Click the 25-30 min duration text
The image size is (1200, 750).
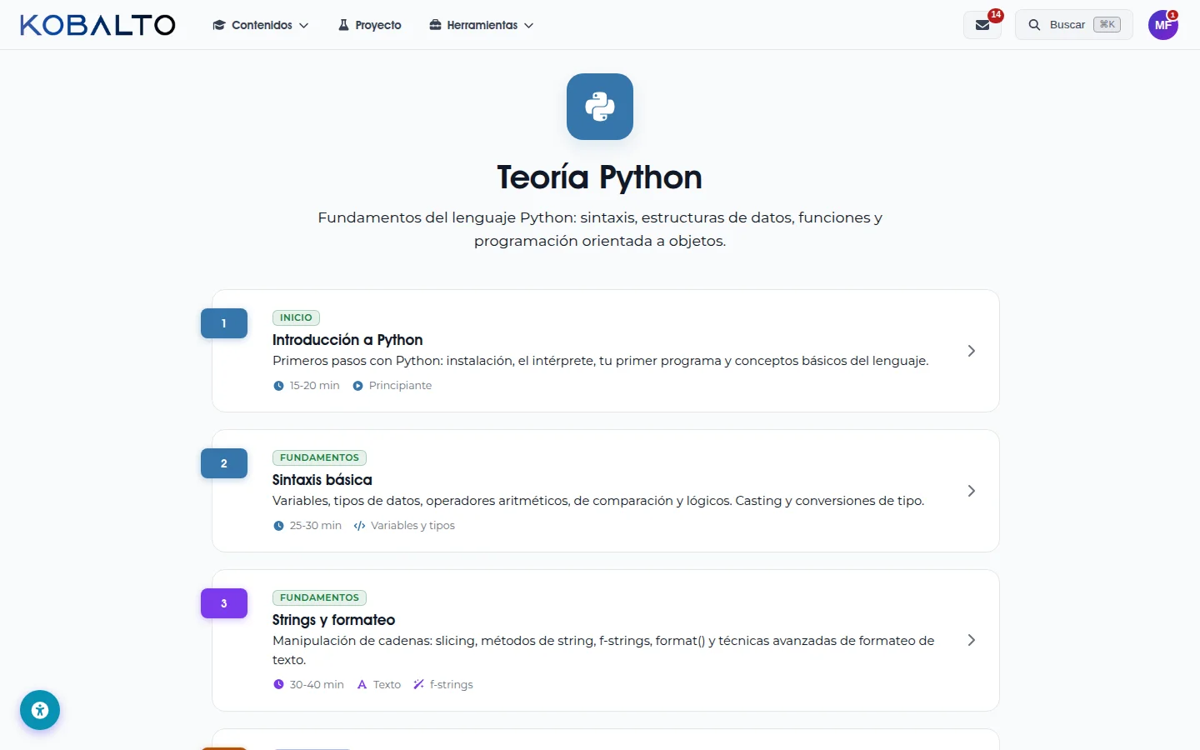click(316, 526)
